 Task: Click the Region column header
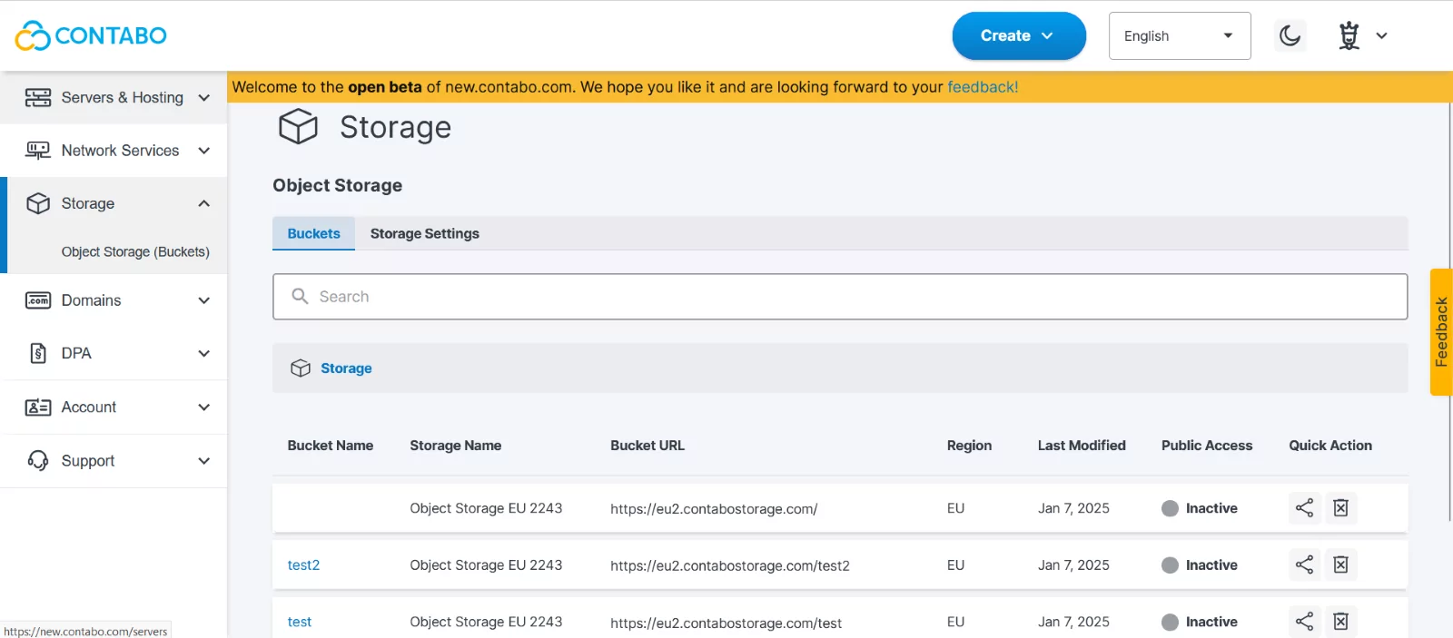pos(969,446)
